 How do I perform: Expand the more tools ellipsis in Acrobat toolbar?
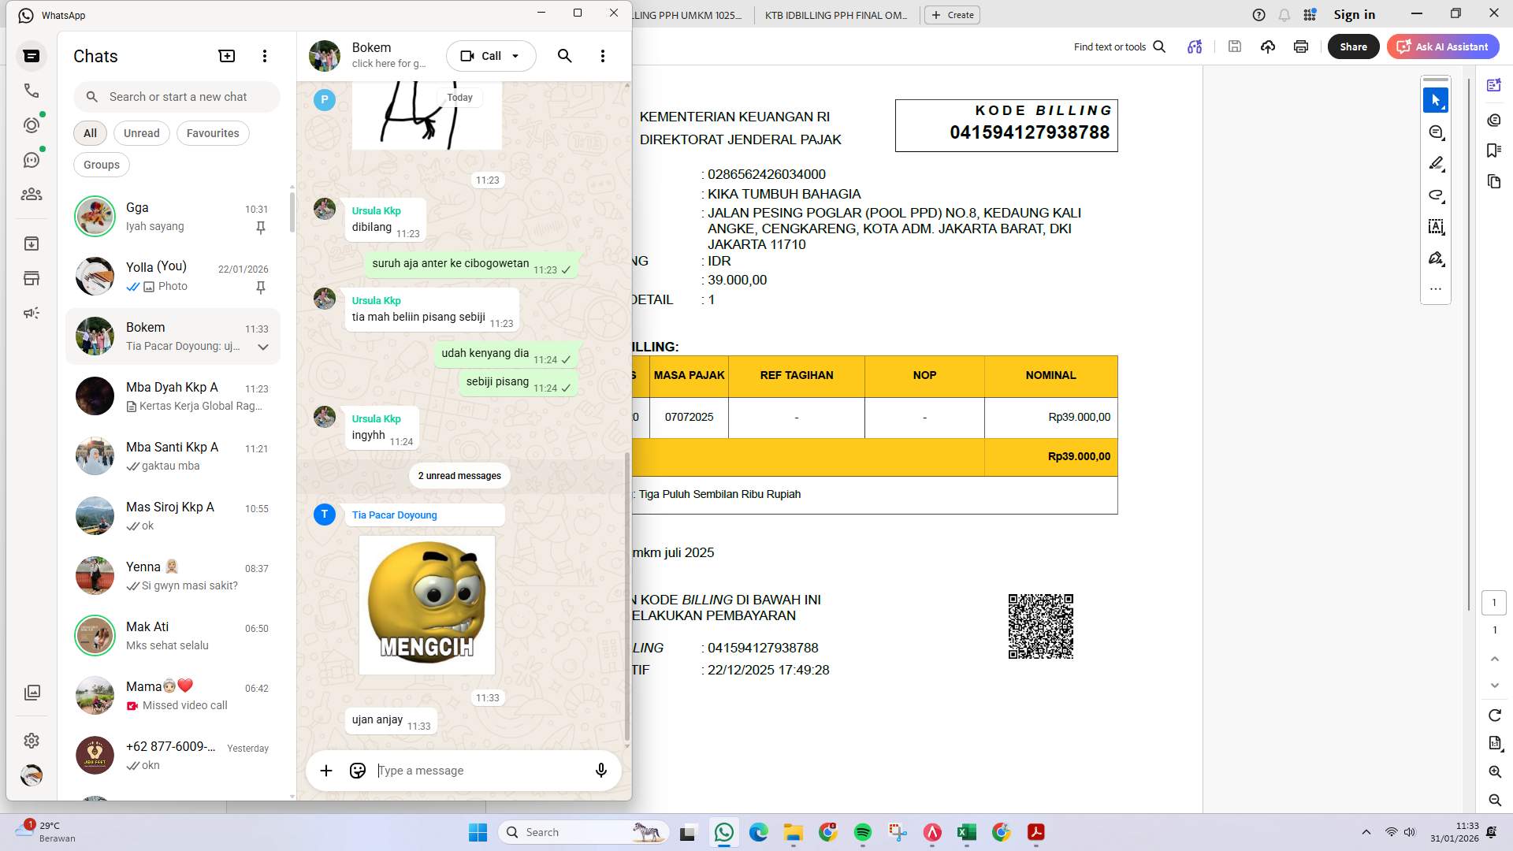(x=1436, y=288)
